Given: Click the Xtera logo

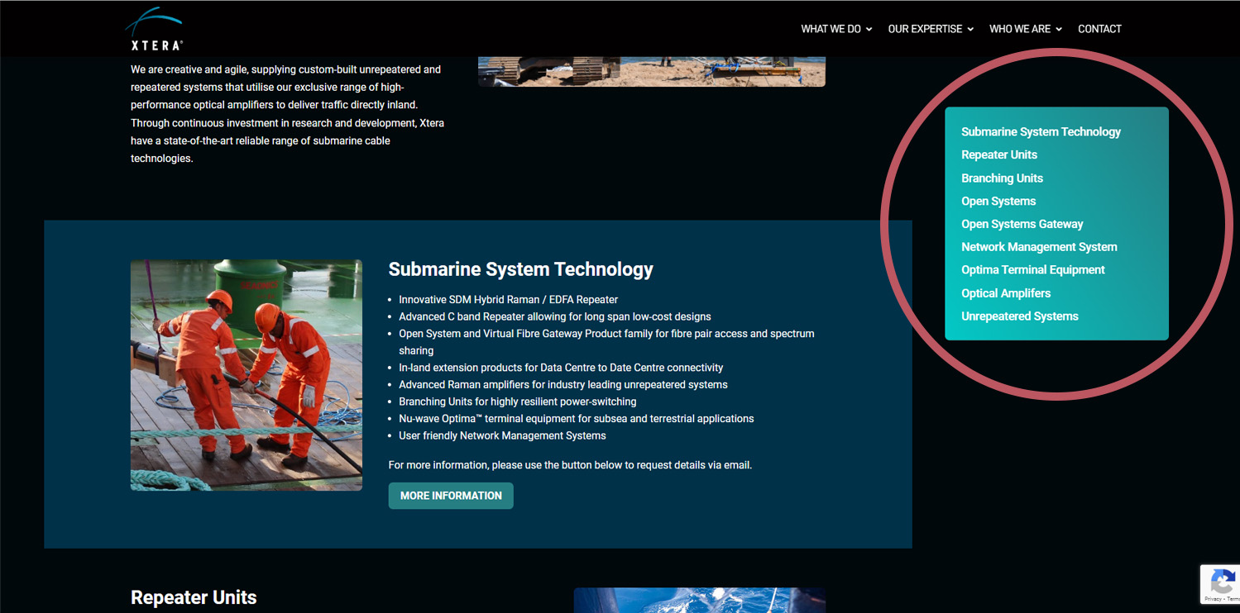Looking at the screenshot, I should pos(155,29).
